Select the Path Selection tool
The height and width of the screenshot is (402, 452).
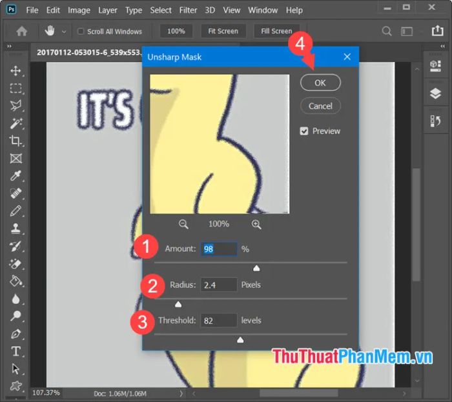(x=15, y=369)
